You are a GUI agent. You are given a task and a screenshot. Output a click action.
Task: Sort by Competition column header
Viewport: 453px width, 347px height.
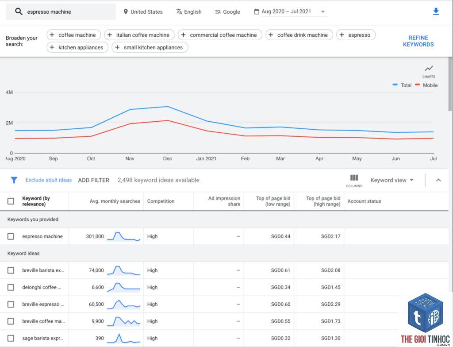point(161,201)
